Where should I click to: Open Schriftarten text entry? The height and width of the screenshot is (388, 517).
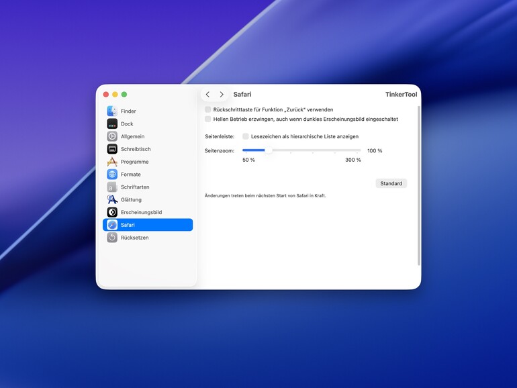[135, 187]
